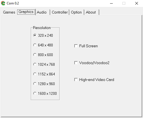Show the About tab
Viewport: 143px width, 118px height.
pyautogui.click(x=91, y=12)
